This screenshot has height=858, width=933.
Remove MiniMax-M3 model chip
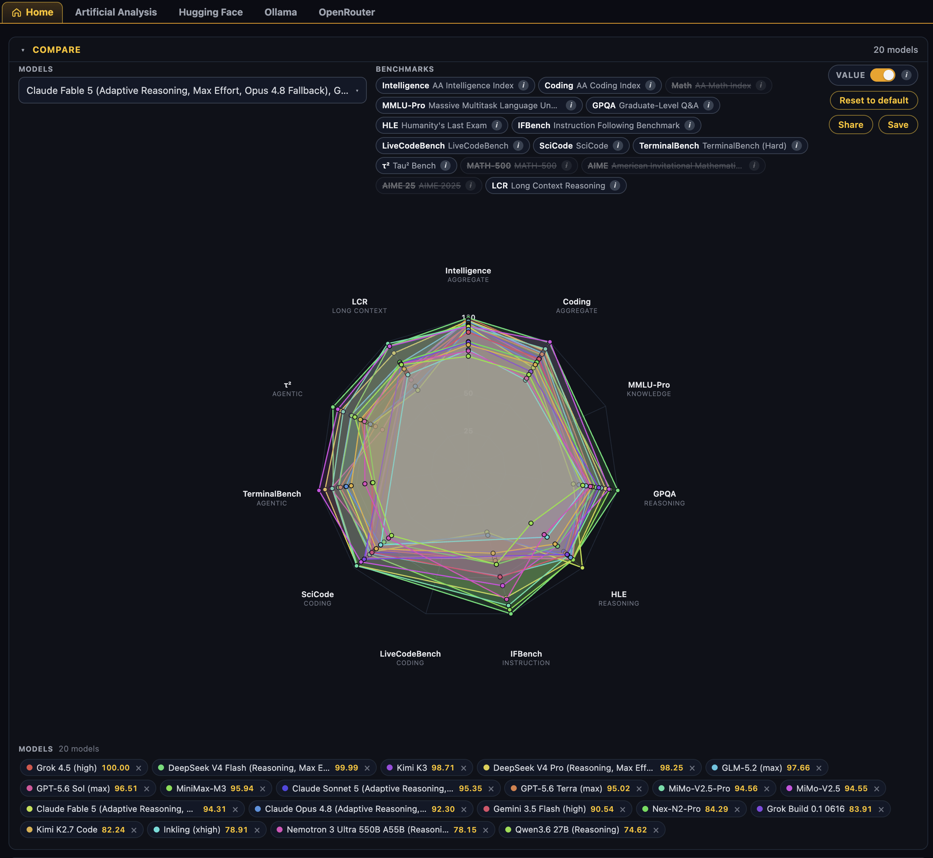263,789
